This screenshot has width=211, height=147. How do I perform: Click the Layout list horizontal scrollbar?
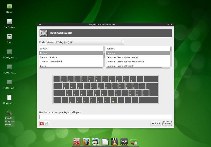71,68
